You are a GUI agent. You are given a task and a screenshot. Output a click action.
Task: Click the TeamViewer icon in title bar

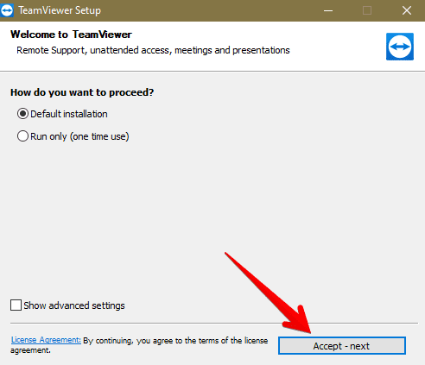[6, 10]
